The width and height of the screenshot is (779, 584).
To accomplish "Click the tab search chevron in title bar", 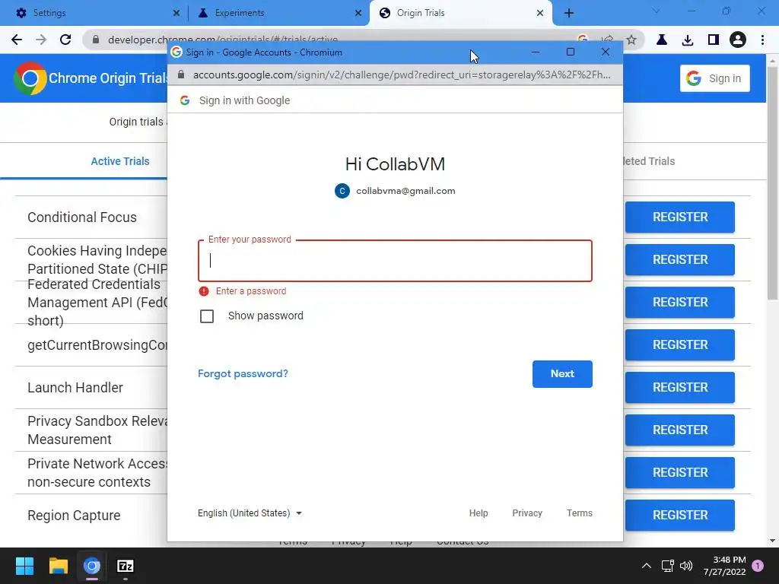I will 656,11.
